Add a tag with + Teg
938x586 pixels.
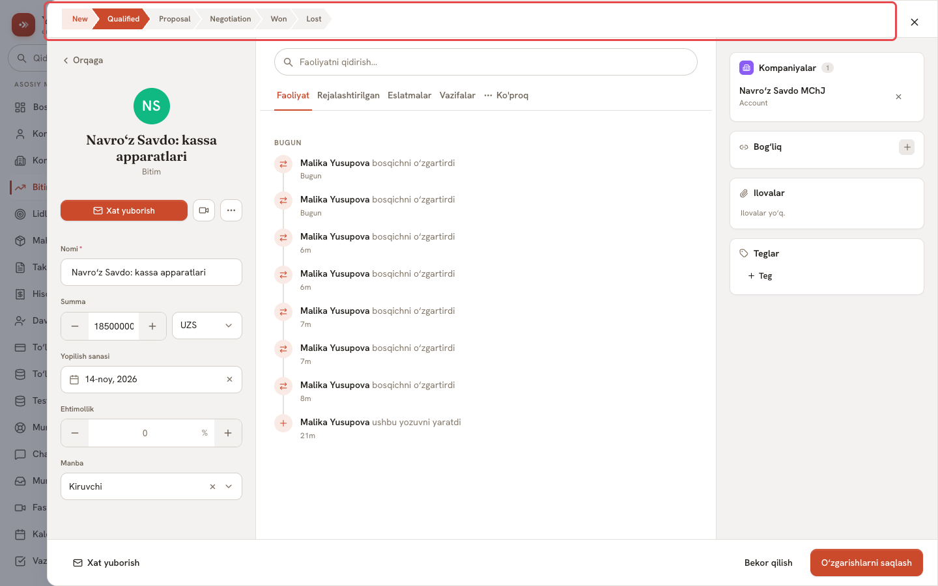[x=760, y=276]
